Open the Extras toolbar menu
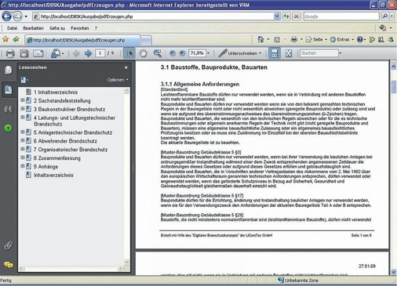The width and height of the screenshot is (397, 286). pos(341,39)
